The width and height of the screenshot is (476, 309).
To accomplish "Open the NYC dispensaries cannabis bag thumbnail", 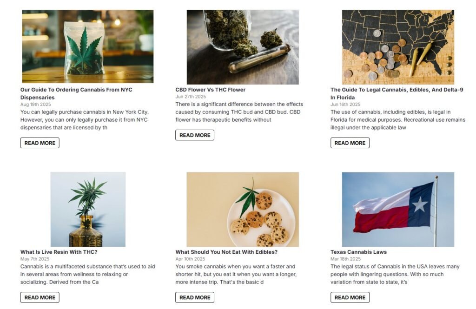I will pyautogui.click(x=87, y=46).
